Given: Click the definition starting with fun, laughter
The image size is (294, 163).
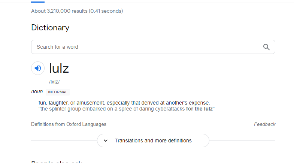Looking at the screenshot, I should tap(124, 103).
